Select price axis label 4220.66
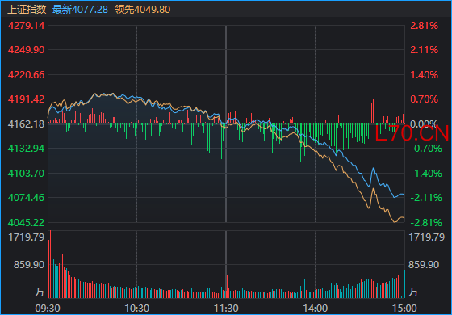 [26, 75]
